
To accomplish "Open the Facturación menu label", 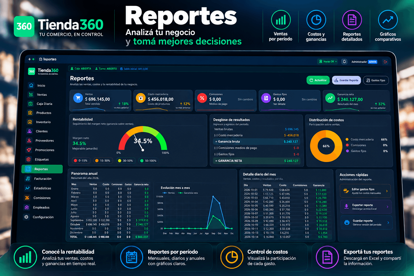I will click(x=43, y=179).
